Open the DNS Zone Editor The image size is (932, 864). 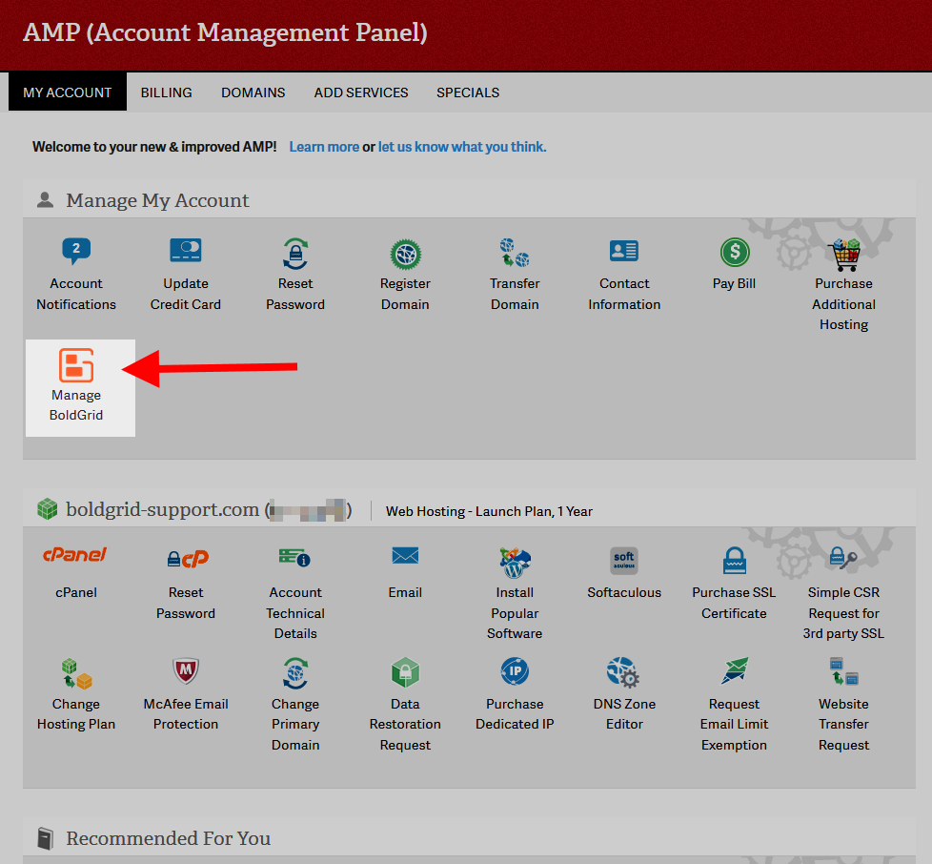(x=624, y=673)
